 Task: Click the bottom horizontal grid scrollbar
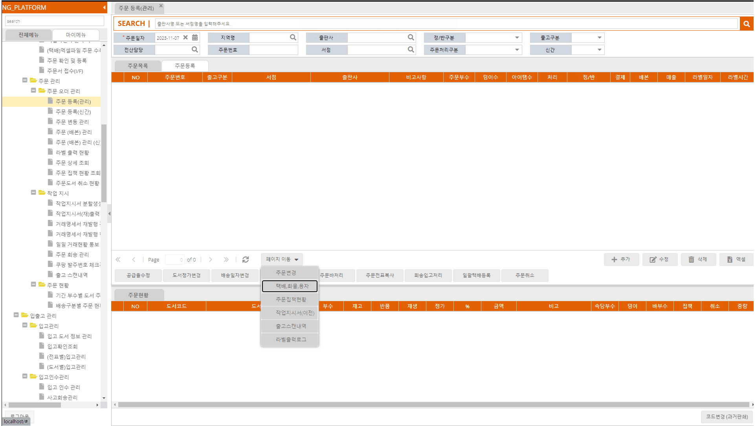(x=432, y=404)
